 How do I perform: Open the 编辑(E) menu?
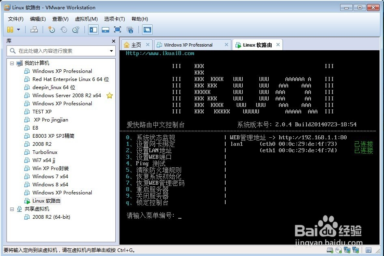point(38,19)
